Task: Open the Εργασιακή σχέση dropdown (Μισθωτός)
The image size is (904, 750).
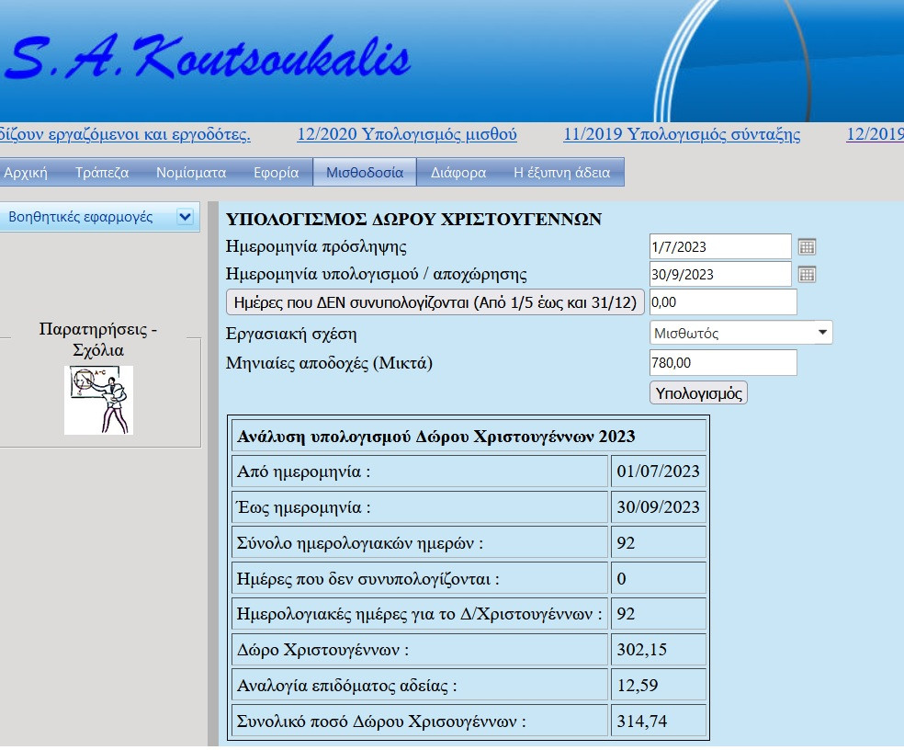Action: pos(740,333)
